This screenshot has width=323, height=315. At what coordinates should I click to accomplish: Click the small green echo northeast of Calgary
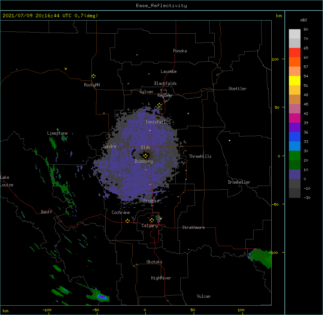tap(158, 218)
